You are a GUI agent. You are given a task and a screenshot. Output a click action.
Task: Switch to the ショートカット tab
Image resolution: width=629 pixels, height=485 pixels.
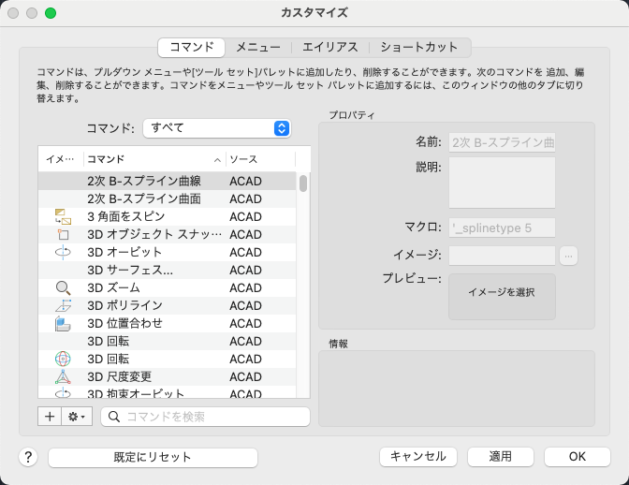click(419, 48)
